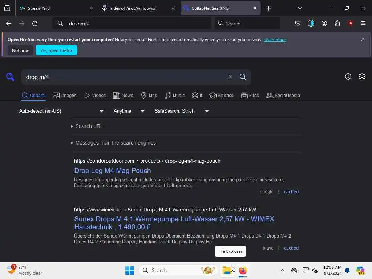The width and height of the screenshot is (372, 279).
Task: Open the Drop Leg M4 Mag Pouch result
Action: pyautogui.click(x=113, y=171)
